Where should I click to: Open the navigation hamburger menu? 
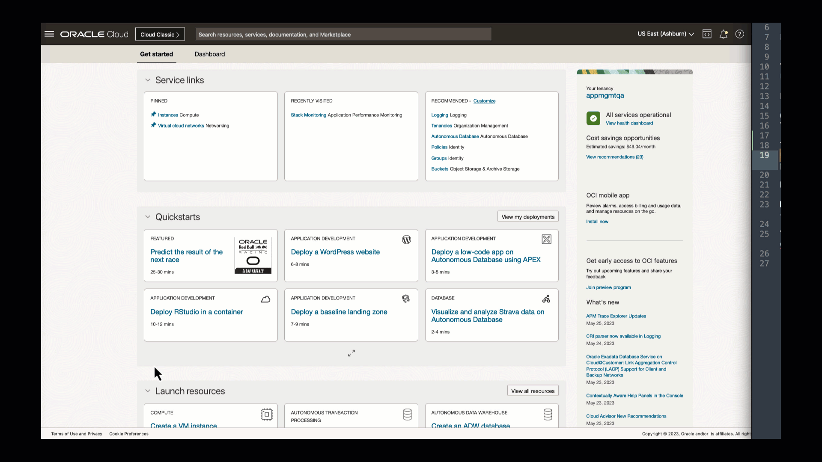point(49,34)
